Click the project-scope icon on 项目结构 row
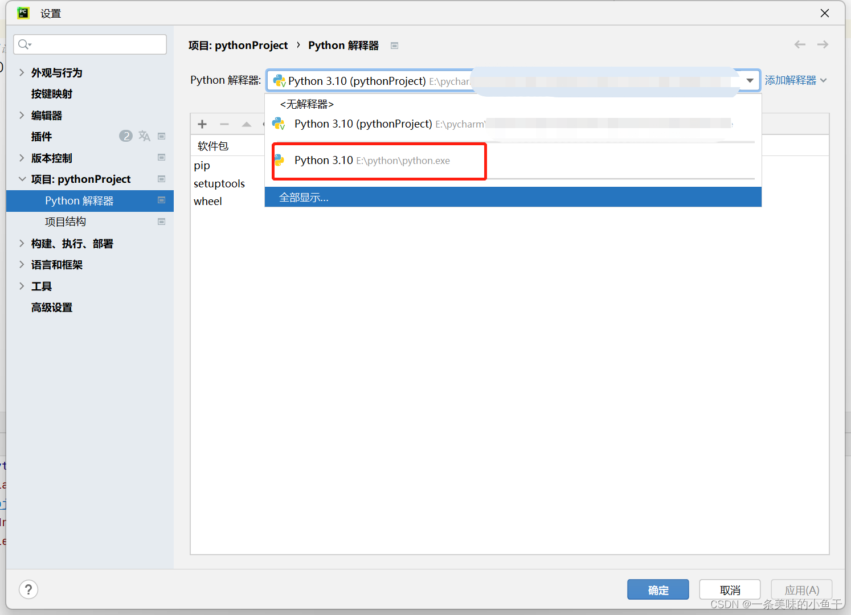The height and width of the screenshot is (615, 851). tap(162, 222)
